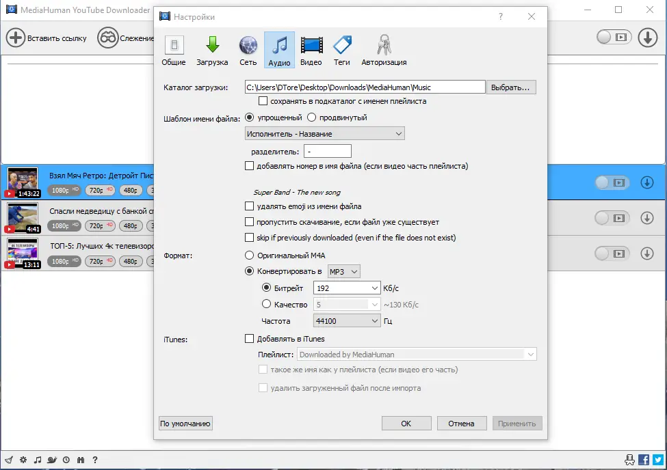
Task: Select Конвертировать в radio button
Action: [x=249, y=271]
